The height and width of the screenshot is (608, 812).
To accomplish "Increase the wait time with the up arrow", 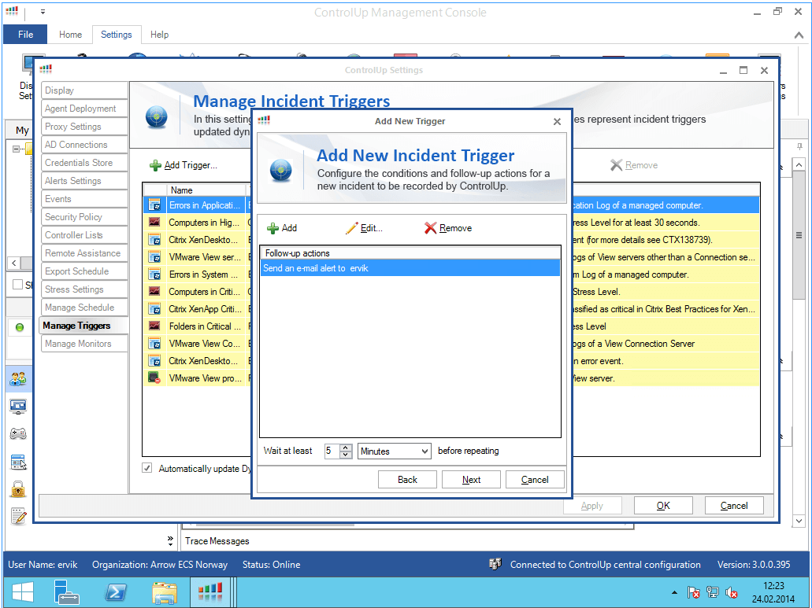I will pyautogui.click(x=346, y=448).
